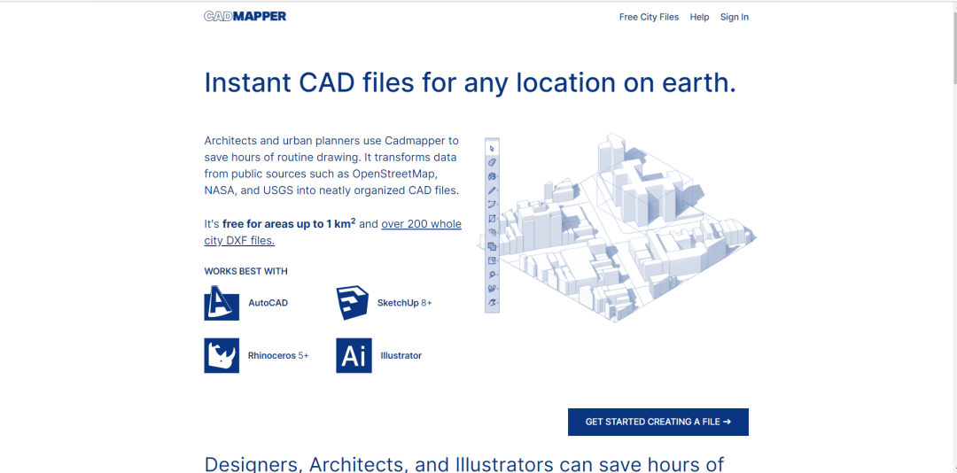
Task: Go to Sign In
Action: (735, 17)
